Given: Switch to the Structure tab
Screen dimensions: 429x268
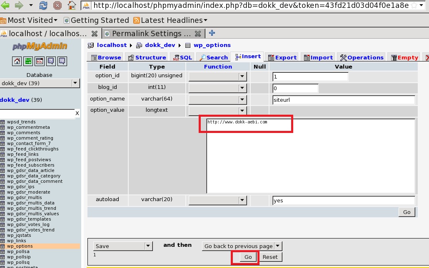Looking at the screenshot, I should tap(147, 57).
